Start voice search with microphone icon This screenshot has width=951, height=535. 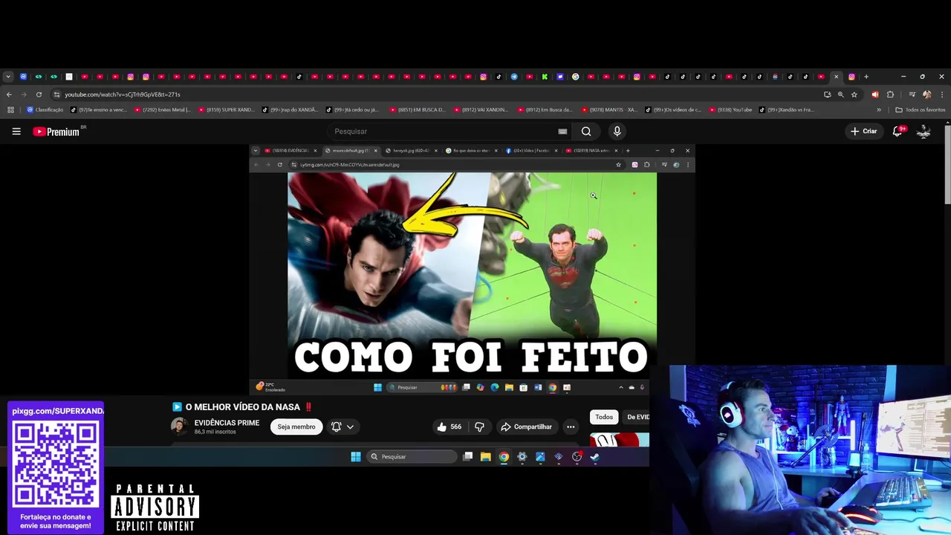617,132
